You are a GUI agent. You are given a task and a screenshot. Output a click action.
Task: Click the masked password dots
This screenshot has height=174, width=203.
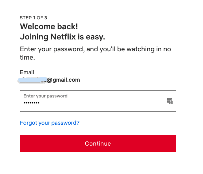tap(32, 103)
